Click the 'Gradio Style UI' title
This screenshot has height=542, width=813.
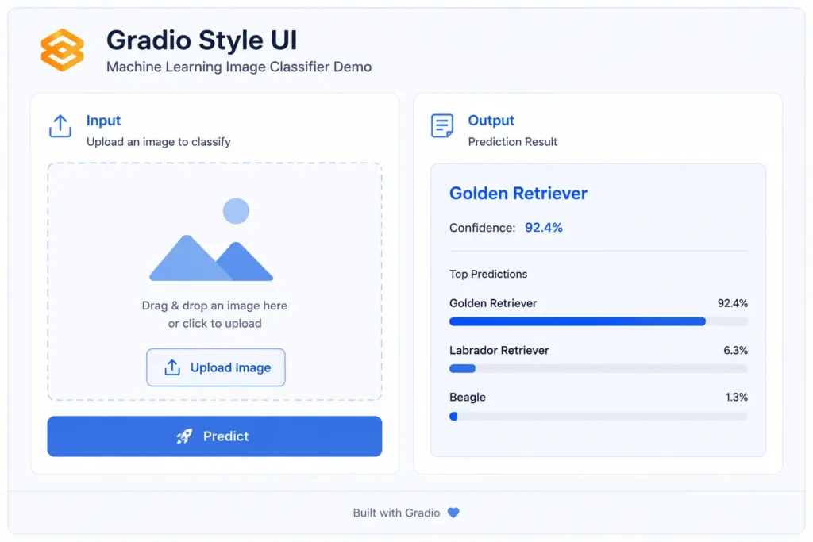202,40
